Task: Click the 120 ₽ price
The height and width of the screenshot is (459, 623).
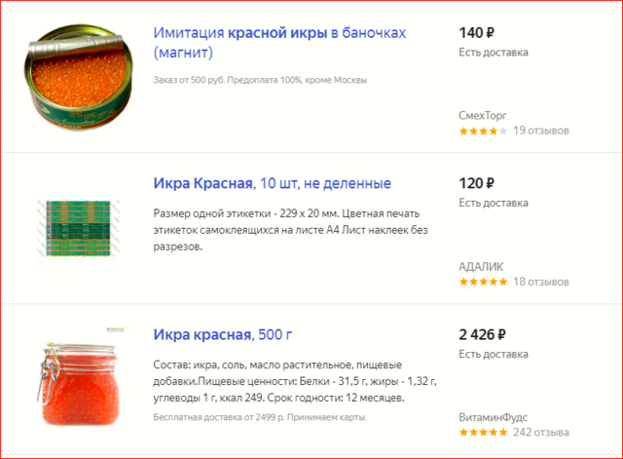Action: tap(477, 183)
